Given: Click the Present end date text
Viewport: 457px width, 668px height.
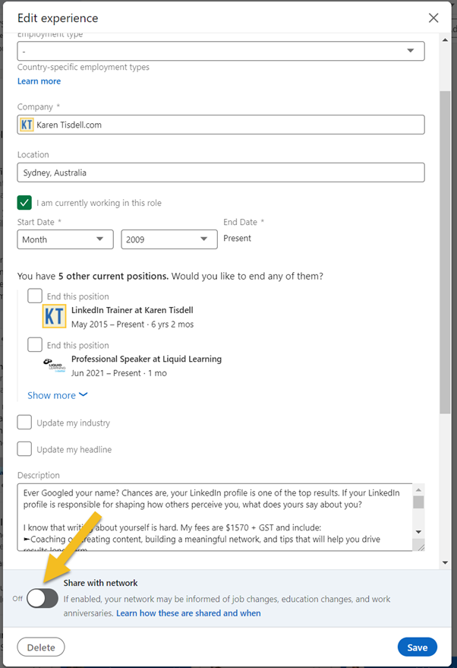Looking at the screenshot, I should click(x=237, y=238).
